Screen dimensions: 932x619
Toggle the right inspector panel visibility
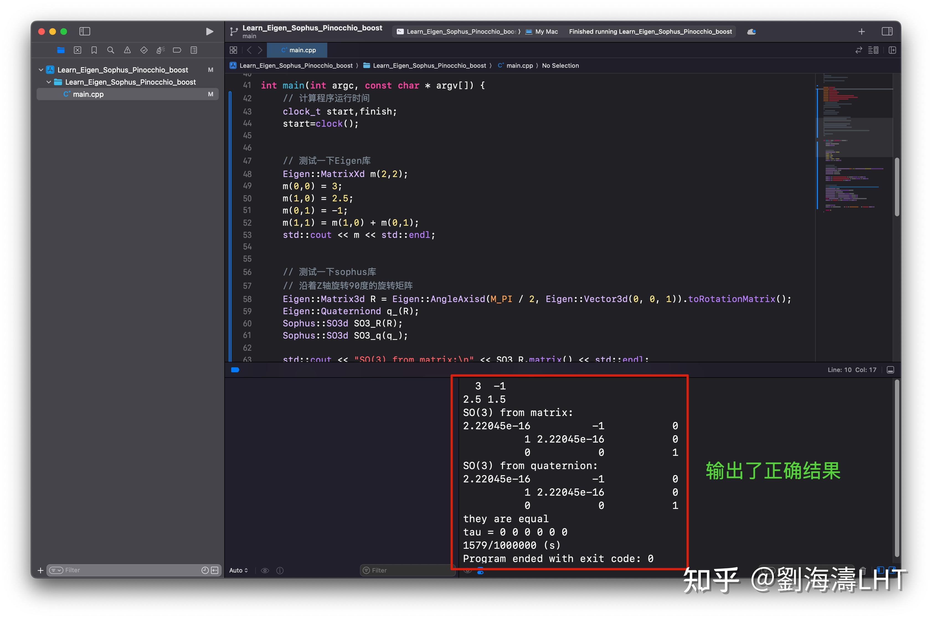pos(887,31)
